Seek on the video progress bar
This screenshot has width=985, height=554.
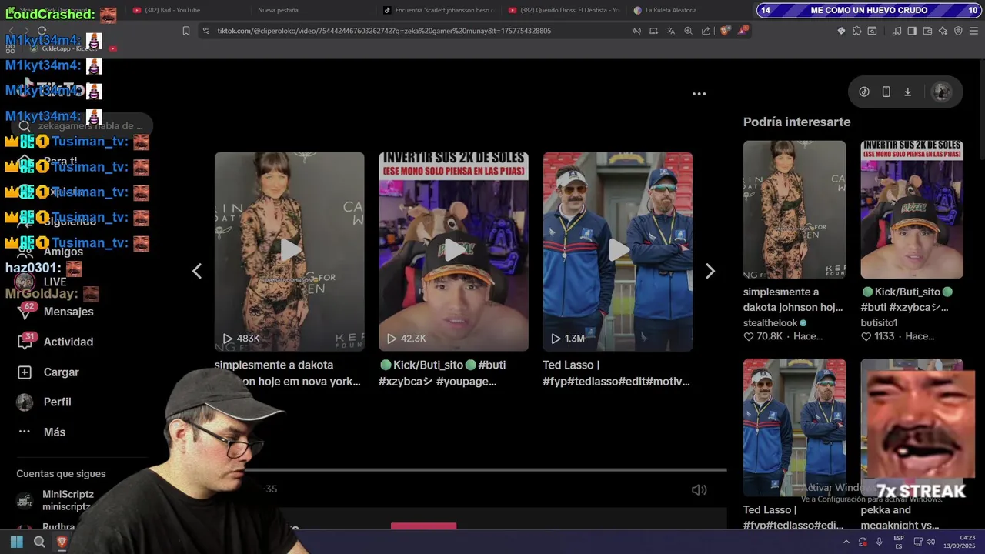(x=485, y=469)
